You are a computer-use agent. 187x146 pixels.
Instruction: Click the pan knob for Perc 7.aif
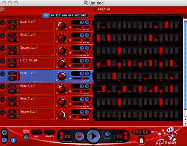(x=61, y=102)
